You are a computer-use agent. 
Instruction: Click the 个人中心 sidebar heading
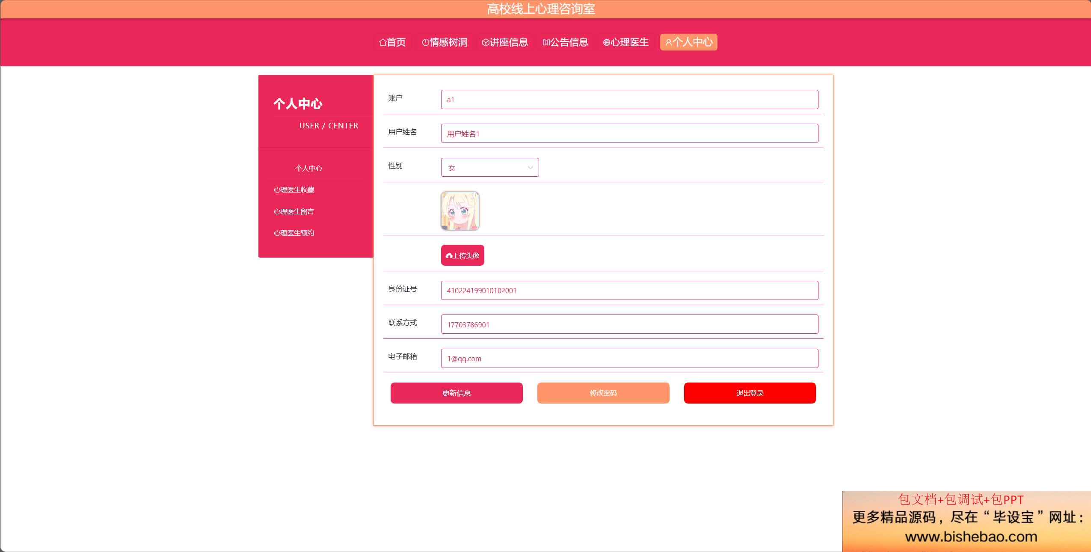pos(298,104)
